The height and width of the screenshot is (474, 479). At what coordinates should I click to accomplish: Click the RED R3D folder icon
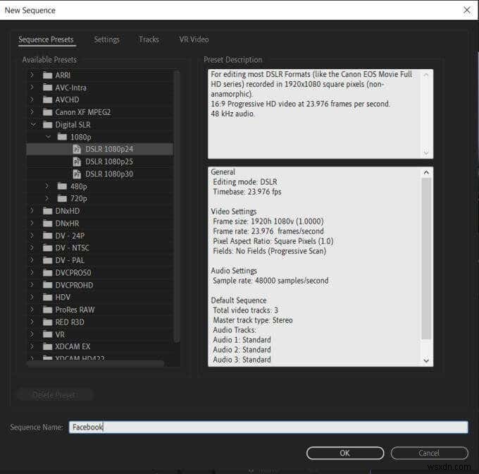(x=47, y=322)
